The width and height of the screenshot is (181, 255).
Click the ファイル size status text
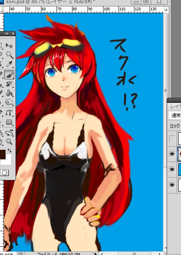[x=58, y=254]
